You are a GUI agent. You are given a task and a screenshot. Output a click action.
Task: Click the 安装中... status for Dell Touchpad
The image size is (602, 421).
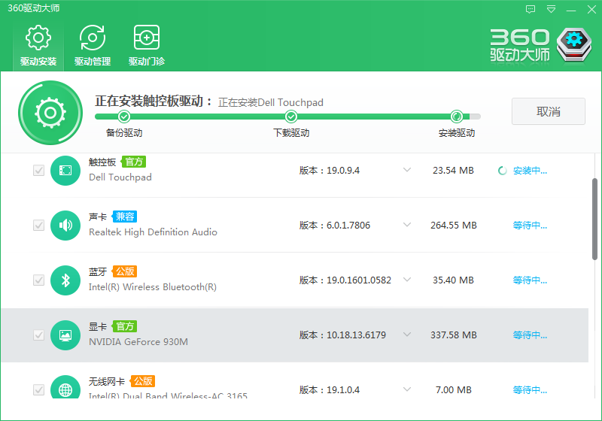530,171
